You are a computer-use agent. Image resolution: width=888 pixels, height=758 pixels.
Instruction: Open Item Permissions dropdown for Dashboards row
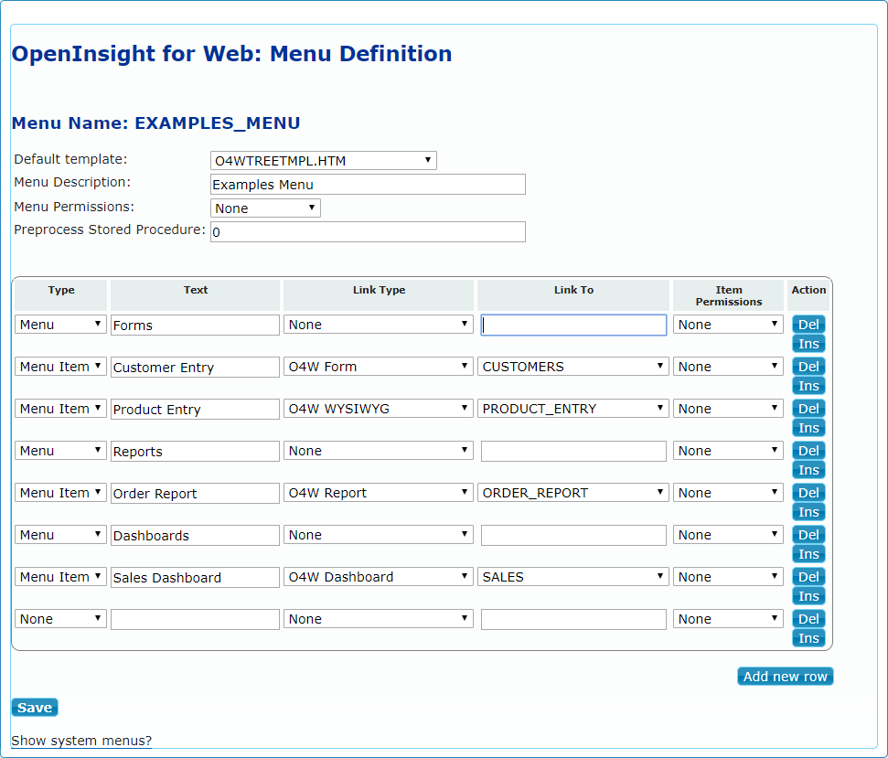pos(728,535)
